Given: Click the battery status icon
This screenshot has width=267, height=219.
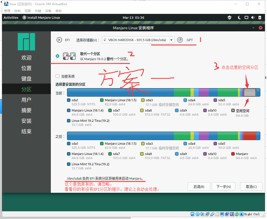Looking at the screenshot, I should (x=260, y=17).
